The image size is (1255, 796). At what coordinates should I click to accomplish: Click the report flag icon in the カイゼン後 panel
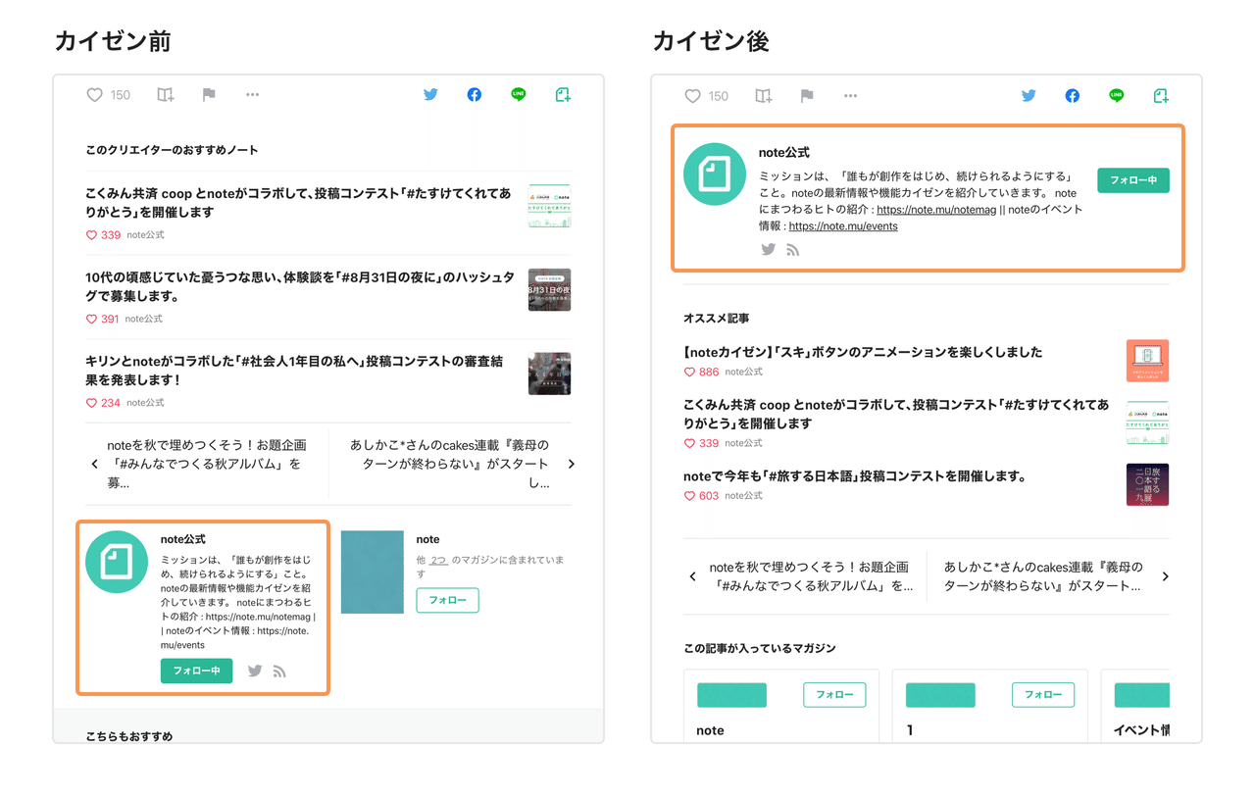click(807, 96)
